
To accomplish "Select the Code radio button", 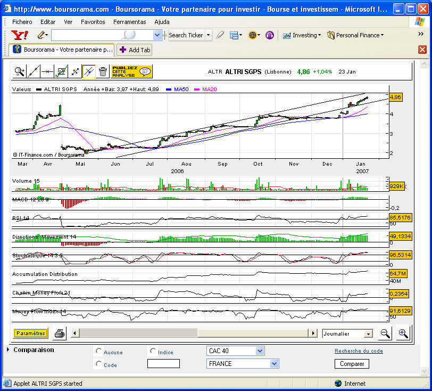I will coord(98,364).
